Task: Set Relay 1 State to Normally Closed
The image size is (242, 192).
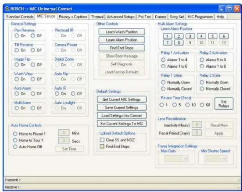Action: (x=163, y=89)
